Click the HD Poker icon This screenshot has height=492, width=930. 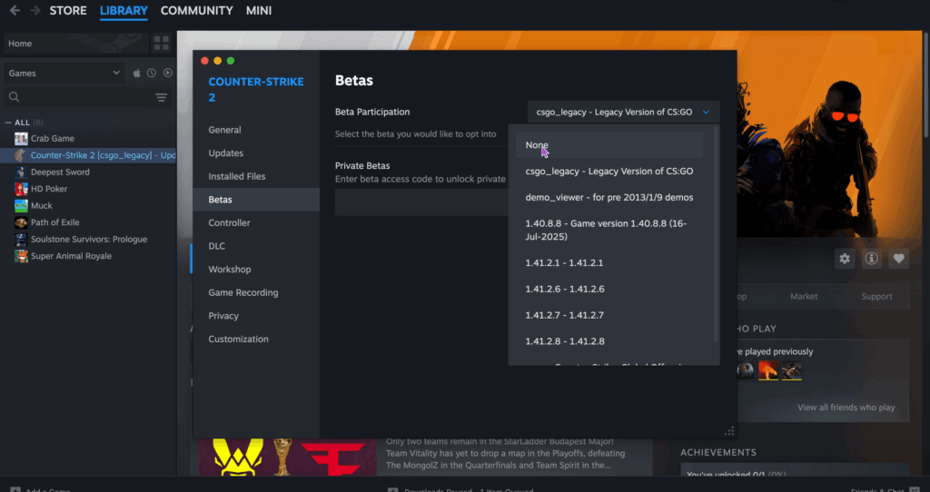pos(22,189)
